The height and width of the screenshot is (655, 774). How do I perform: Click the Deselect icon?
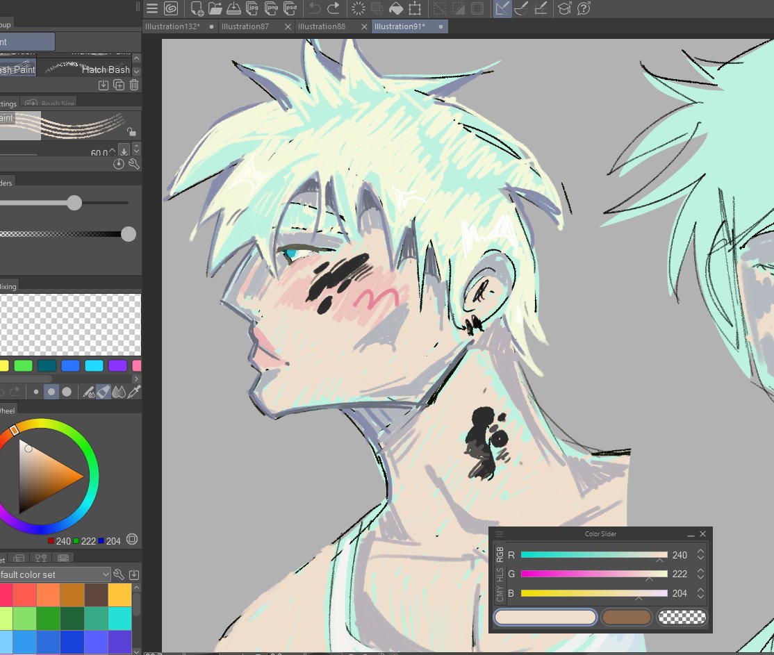(439, 8)
